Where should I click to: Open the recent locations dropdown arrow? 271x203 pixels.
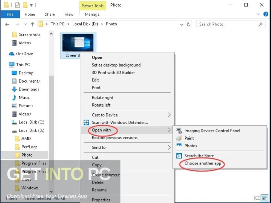[x=25, y=24]
